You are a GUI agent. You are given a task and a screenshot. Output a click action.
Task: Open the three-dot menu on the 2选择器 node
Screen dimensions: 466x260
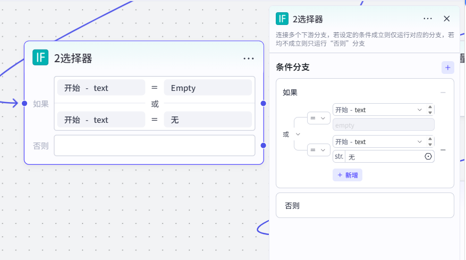coord(249,58)
